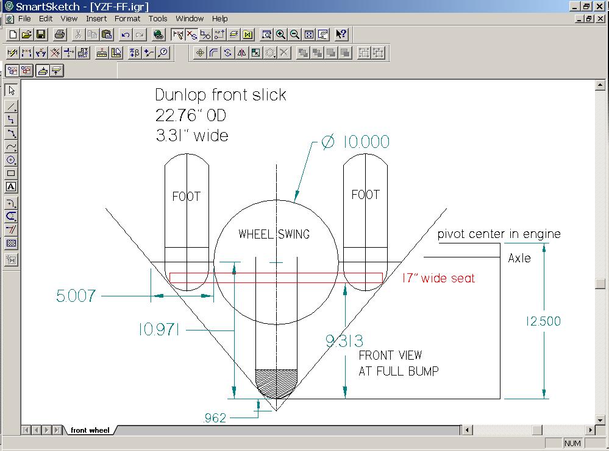Create a new document with New icon
The height and width of the screenshot is (451, 609).
pyautogui.click(x=13, y=35)
